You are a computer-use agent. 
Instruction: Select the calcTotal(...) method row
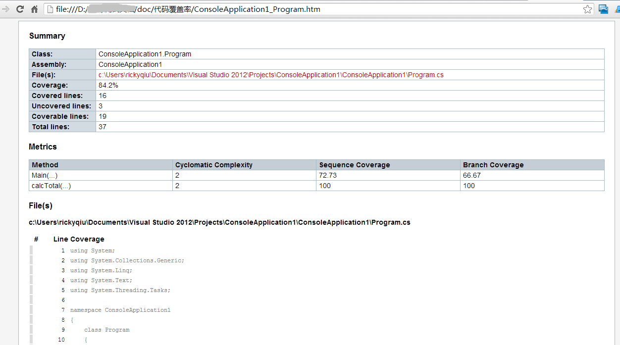51,186
